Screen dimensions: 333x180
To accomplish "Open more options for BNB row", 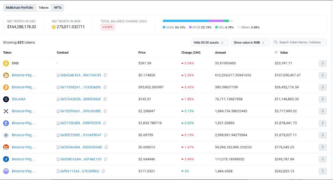I will [x=323, y=63].
